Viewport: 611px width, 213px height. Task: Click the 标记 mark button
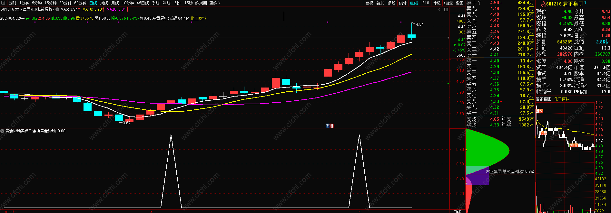pos(437,3)
